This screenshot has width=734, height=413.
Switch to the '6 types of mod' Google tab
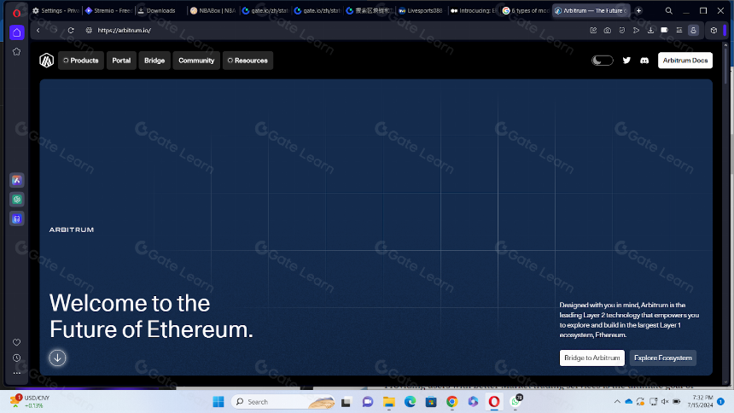tap(525, 11)
